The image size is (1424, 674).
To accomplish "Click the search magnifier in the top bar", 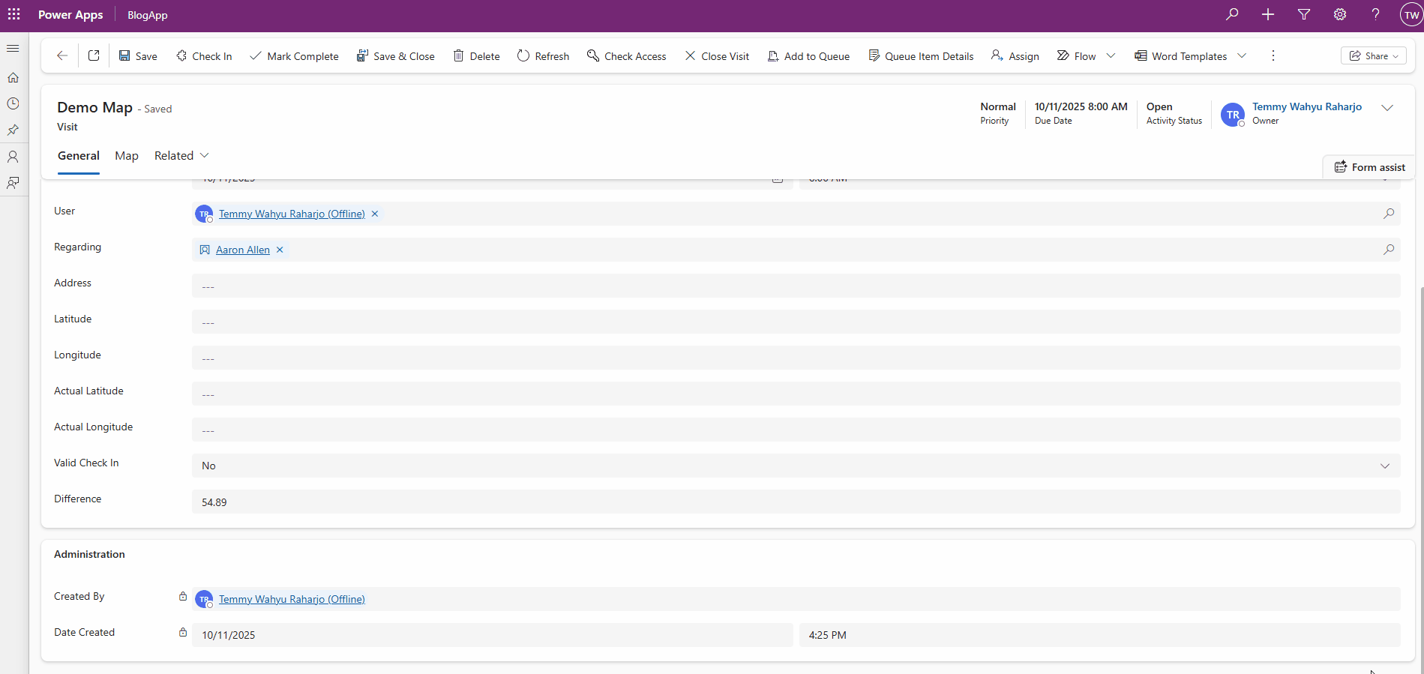I will (1232, 14).
